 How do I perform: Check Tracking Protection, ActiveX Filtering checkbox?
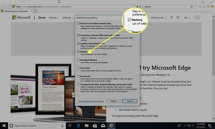click(x=79, y=84)
